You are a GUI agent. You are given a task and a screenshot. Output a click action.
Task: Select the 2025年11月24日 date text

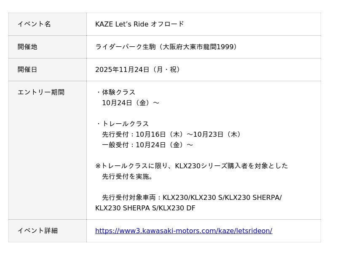[x=122, y=69]
